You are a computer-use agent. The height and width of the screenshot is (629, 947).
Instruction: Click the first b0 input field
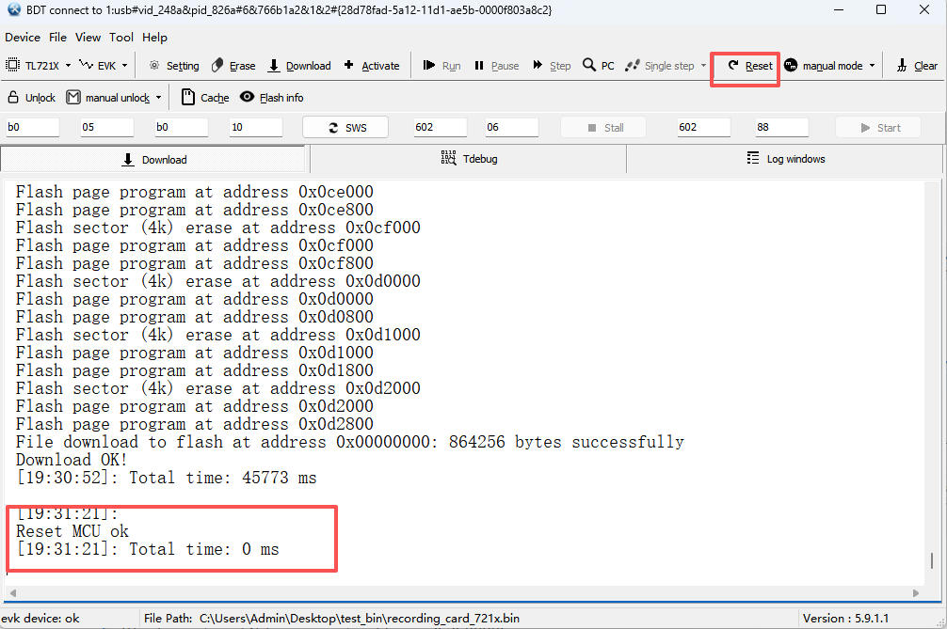coord(33,127)
